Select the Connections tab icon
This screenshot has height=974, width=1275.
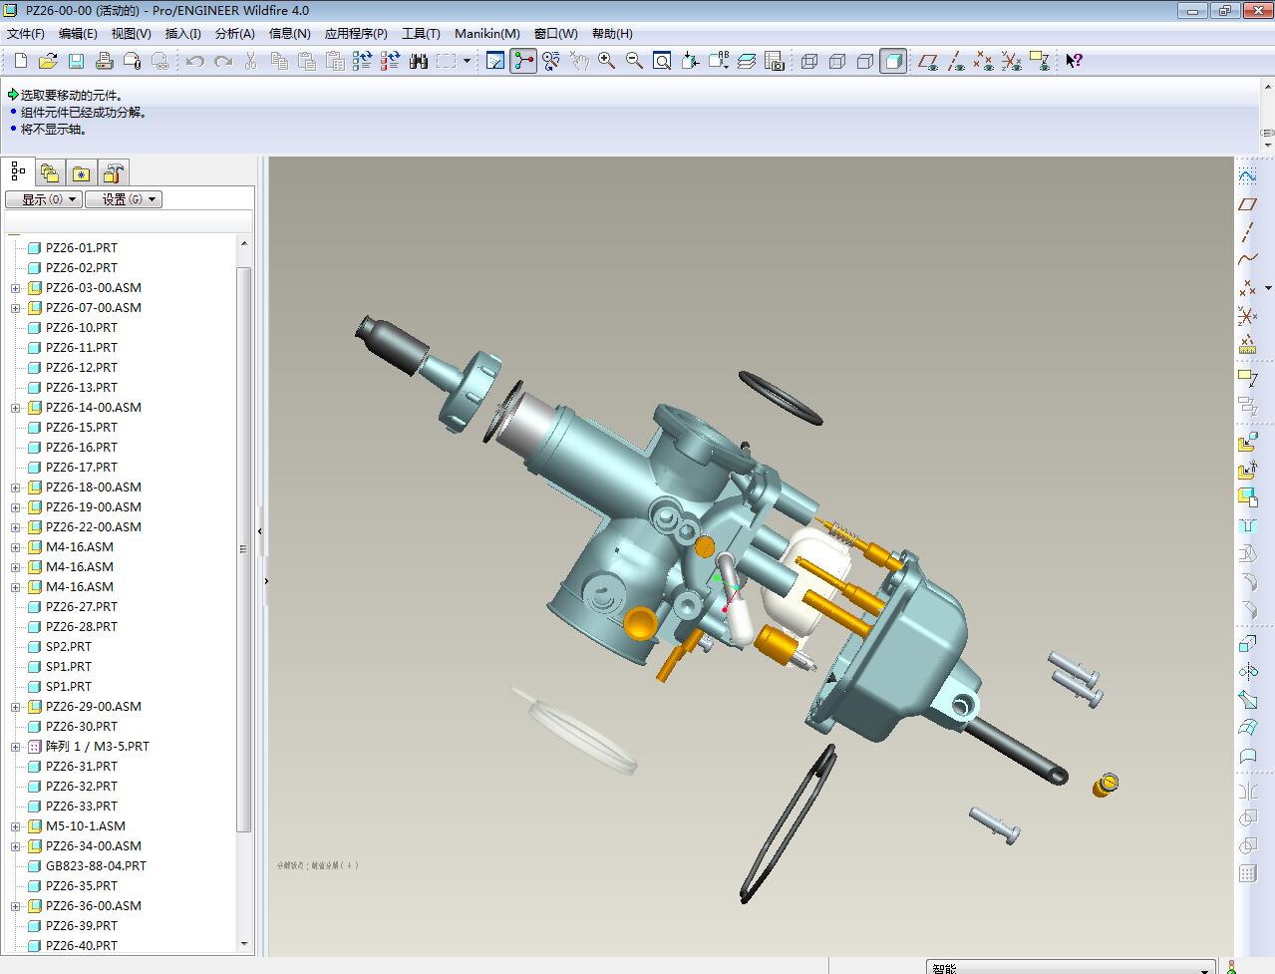[113, 172]
